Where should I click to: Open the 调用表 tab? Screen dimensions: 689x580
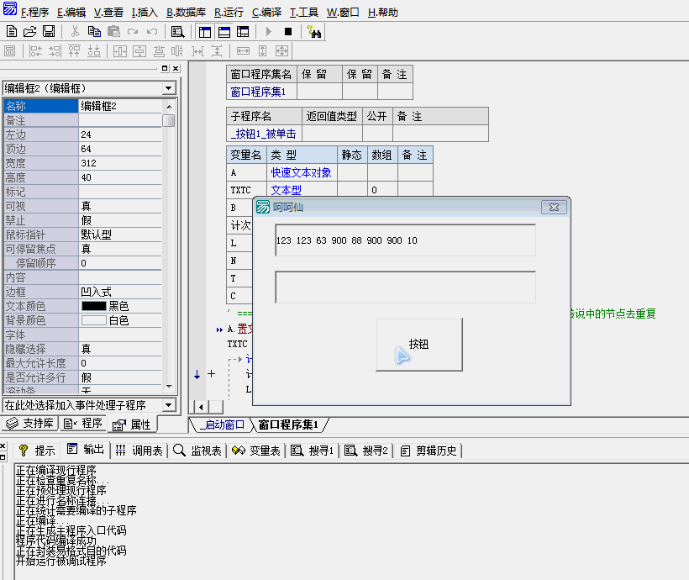pos(139,451)
